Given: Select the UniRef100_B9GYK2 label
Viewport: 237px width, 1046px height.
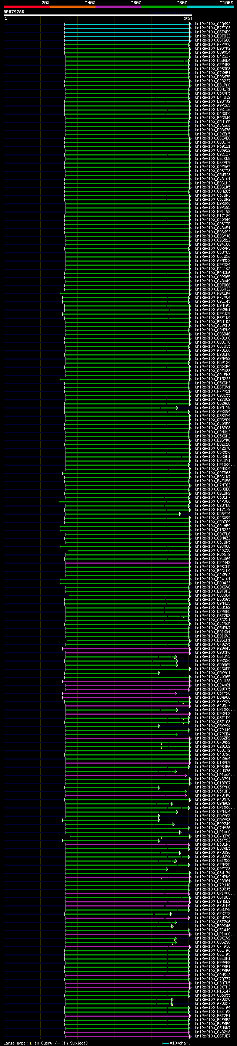Looking at the screenshot, I should click(213, 48).
